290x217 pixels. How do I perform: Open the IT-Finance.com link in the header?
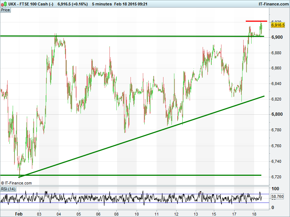[274, 4]
